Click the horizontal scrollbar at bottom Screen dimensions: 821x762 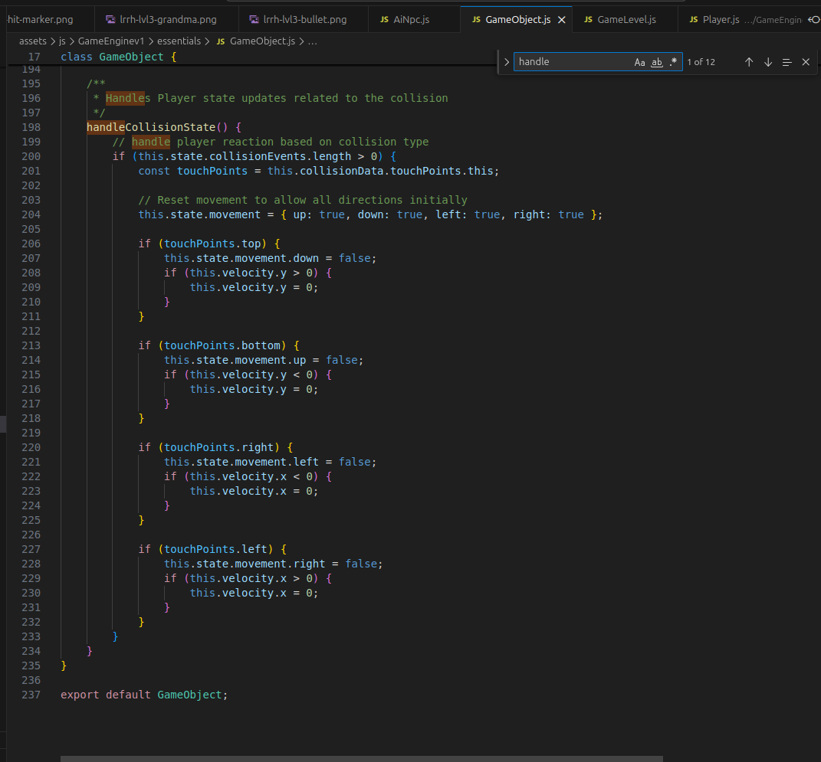(361, 758)
